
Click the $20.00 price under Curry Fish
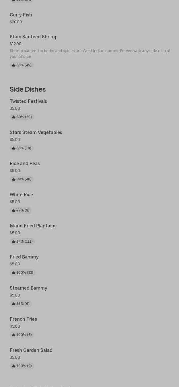16,22
